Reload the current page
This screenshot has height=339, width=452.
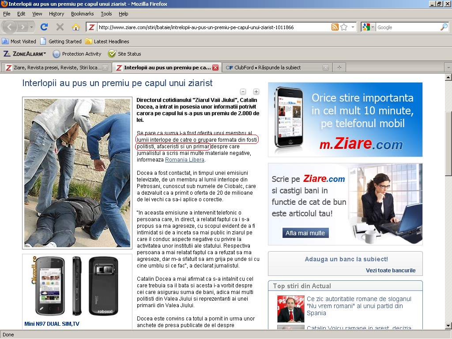coord(44,27)
